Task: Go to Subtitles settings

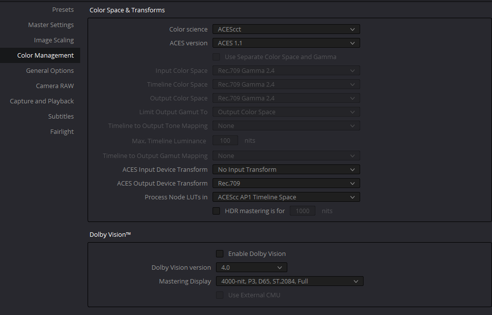Action: pos(61,116)
